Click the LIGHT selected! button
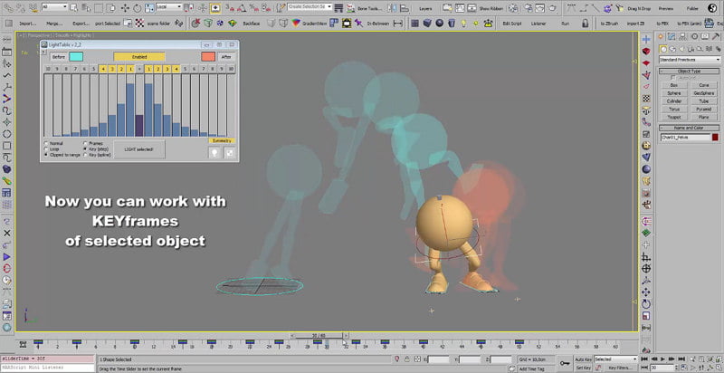This screenshot has width=724, height=373. (x=138, y=148)
